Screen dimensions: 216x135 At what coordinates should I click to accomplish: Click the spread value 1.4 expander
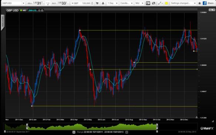tap(48, 3)
